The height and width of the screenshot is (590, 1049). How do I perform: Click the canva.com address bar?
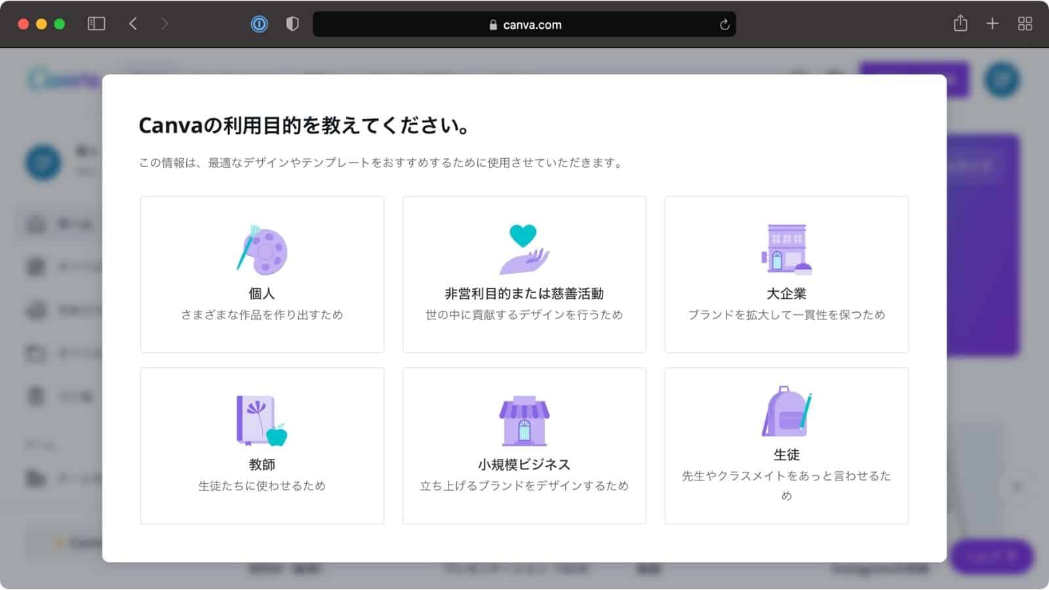[524, 24]
